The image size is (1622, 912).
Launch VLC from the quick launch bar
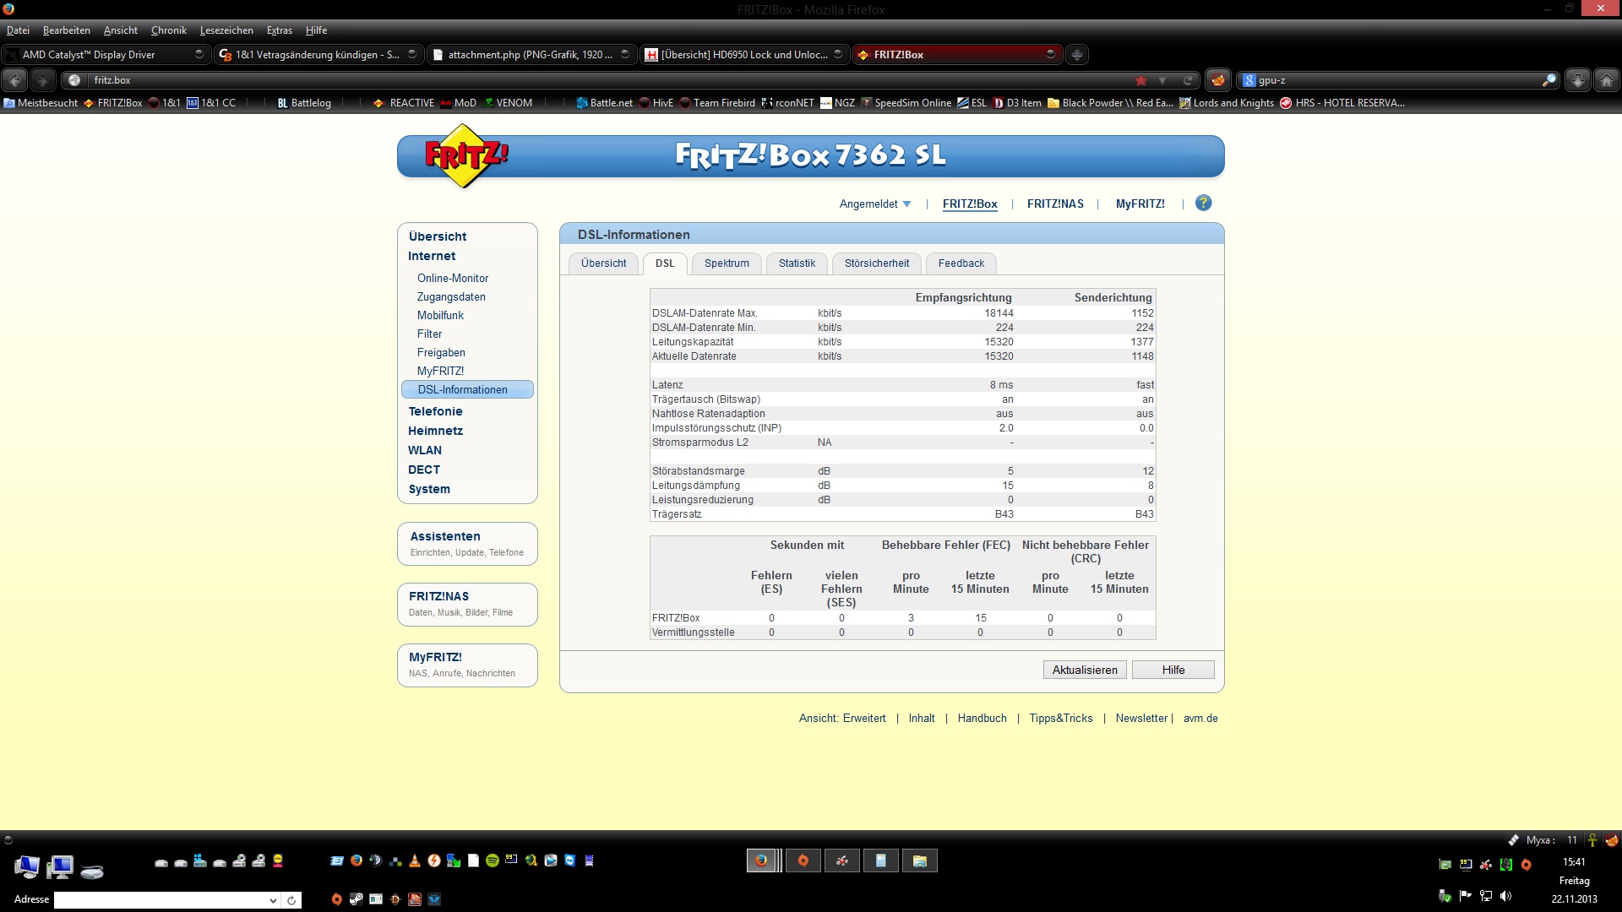click(x=414, y=860)
